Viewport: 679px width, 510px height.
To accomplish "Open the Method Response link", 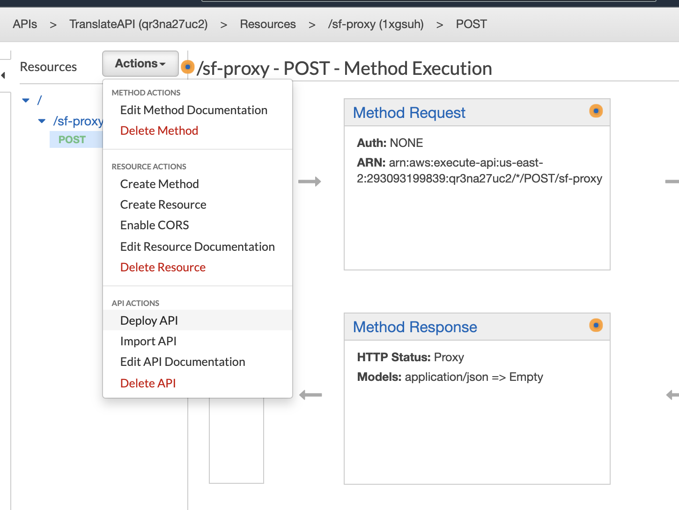I will [x=414, y=327].
